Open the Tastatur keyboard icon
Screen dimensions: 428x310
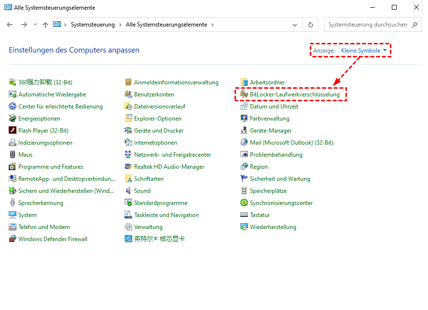[x=244, y=215]
